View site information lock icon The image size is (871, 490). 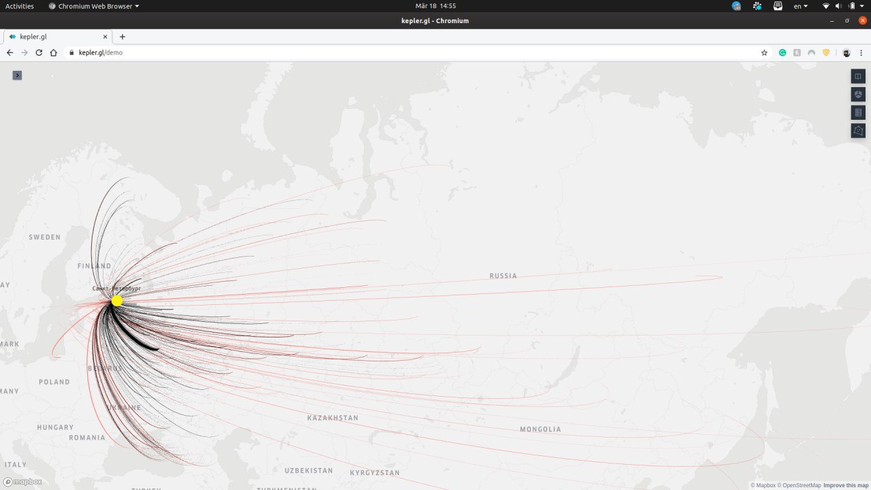[71, 52]
